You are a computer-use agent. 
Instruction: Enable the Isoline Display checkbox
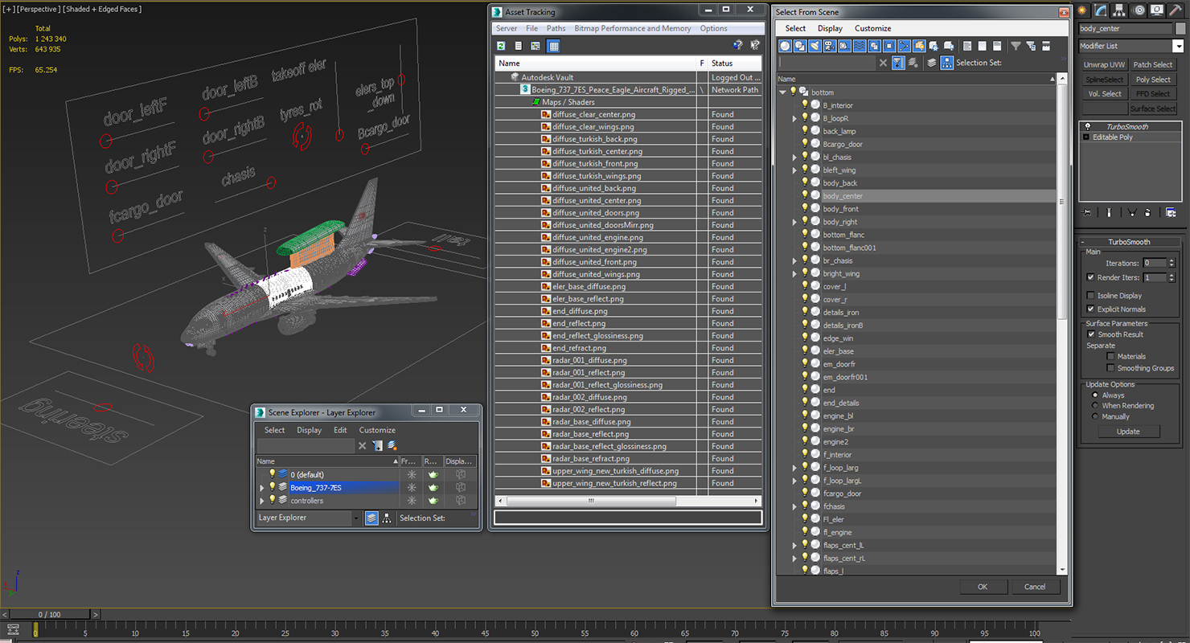point(1091,296)
